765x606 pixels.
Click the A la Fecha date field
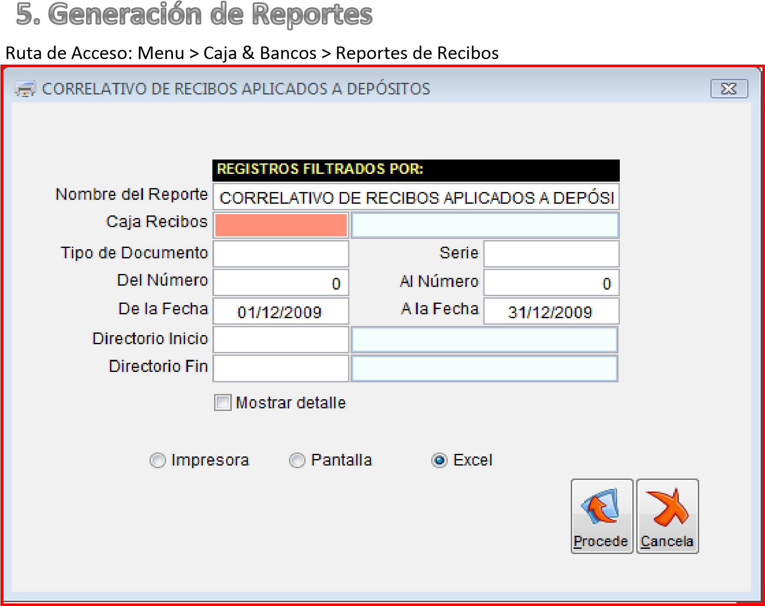(x=551, y=312)
